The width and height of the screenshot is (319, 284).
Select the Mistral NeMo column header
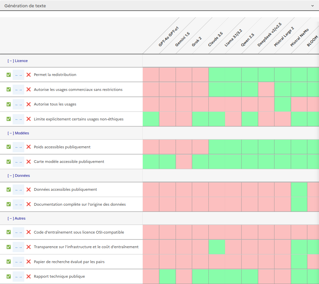(299, 37)
